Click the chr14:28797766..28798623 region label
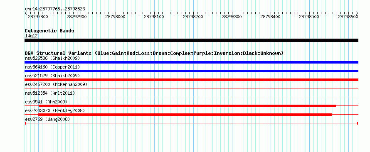 [55, 9]
